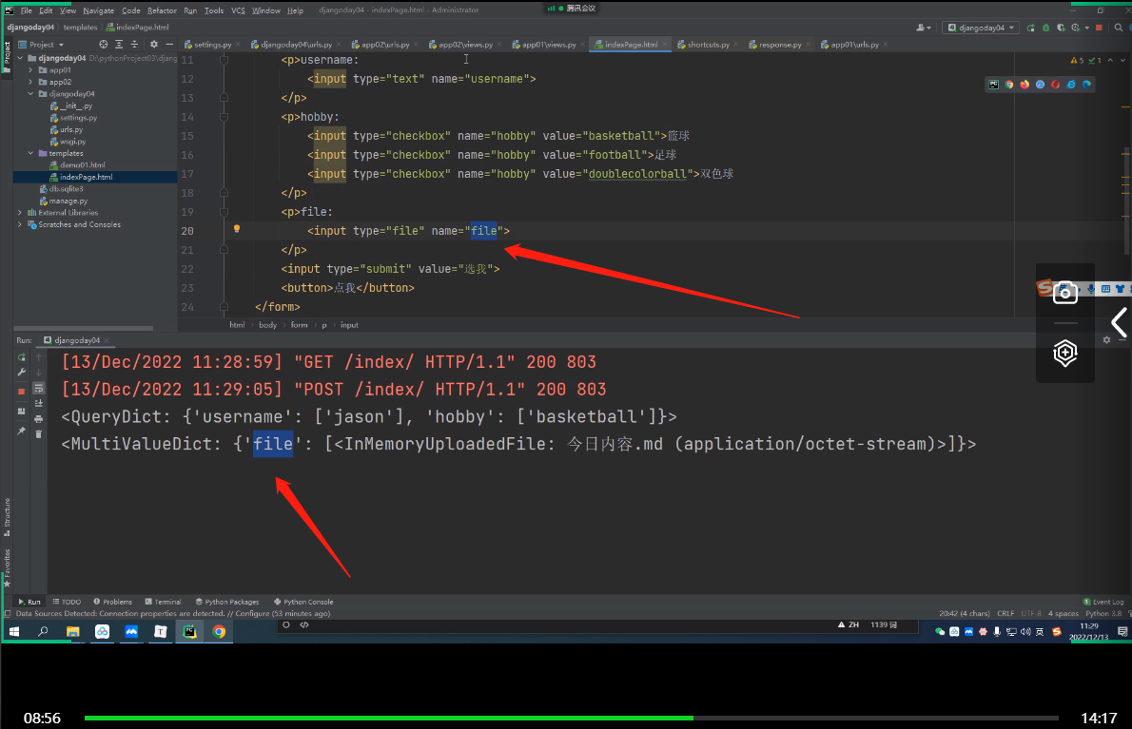Rerun djangoday04 in the Run panel
Viewport: 1132px width, 729px height.
[22, 357]
